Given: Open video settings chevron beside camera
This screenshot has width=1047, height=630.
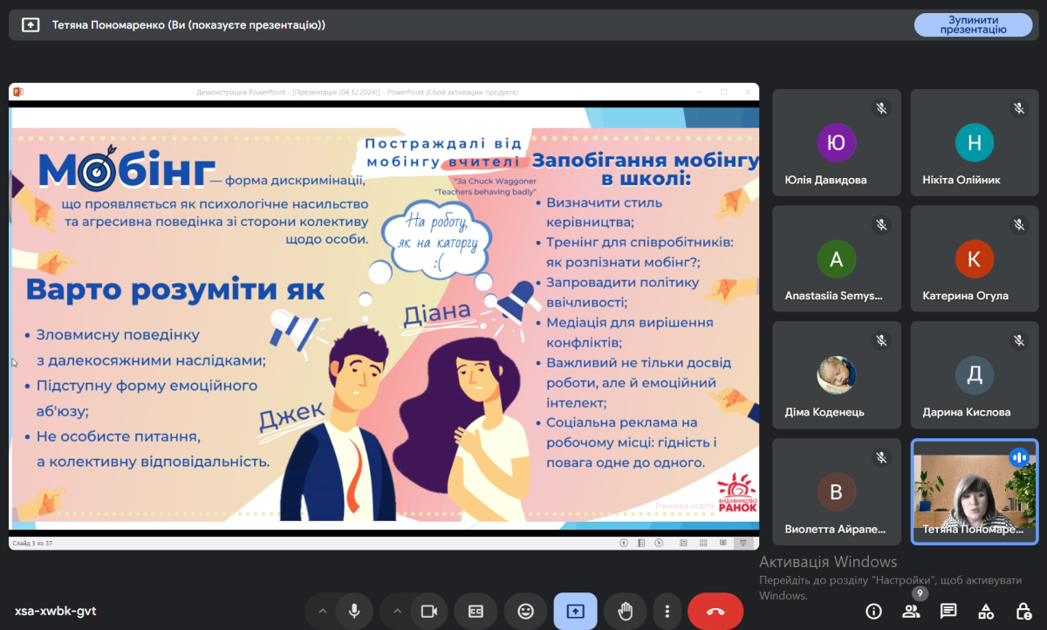Looking at the screenshot, I should tap(397, 611).
